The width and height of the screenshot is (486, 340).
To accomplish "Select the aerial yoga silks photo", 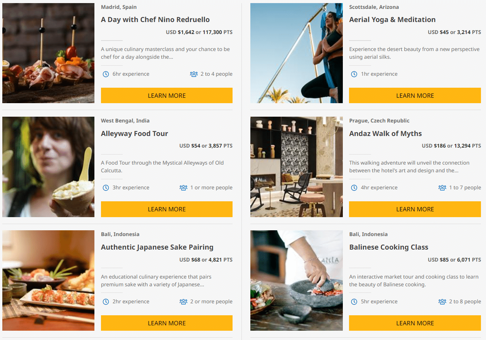I will [296, 53].
